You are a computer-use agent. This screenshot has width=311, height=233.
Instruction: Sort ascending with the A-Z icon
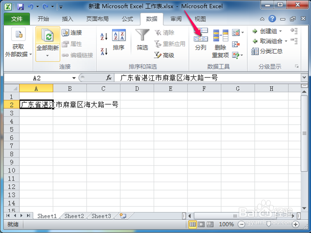tap(104, 37)
